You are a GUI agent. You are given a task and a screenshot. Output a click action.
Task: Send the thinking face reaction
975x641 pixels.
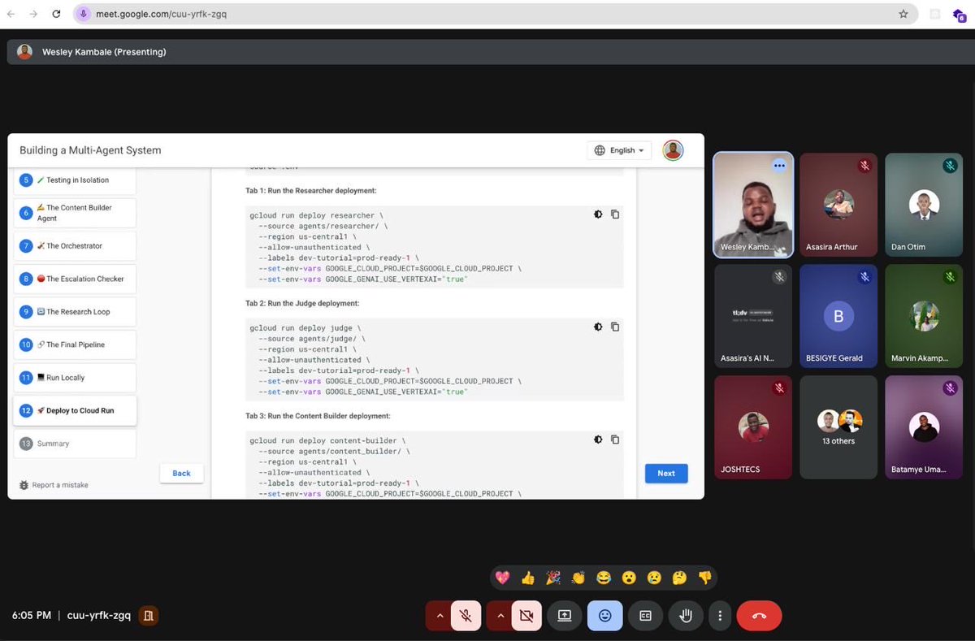(x=679, y=578)
